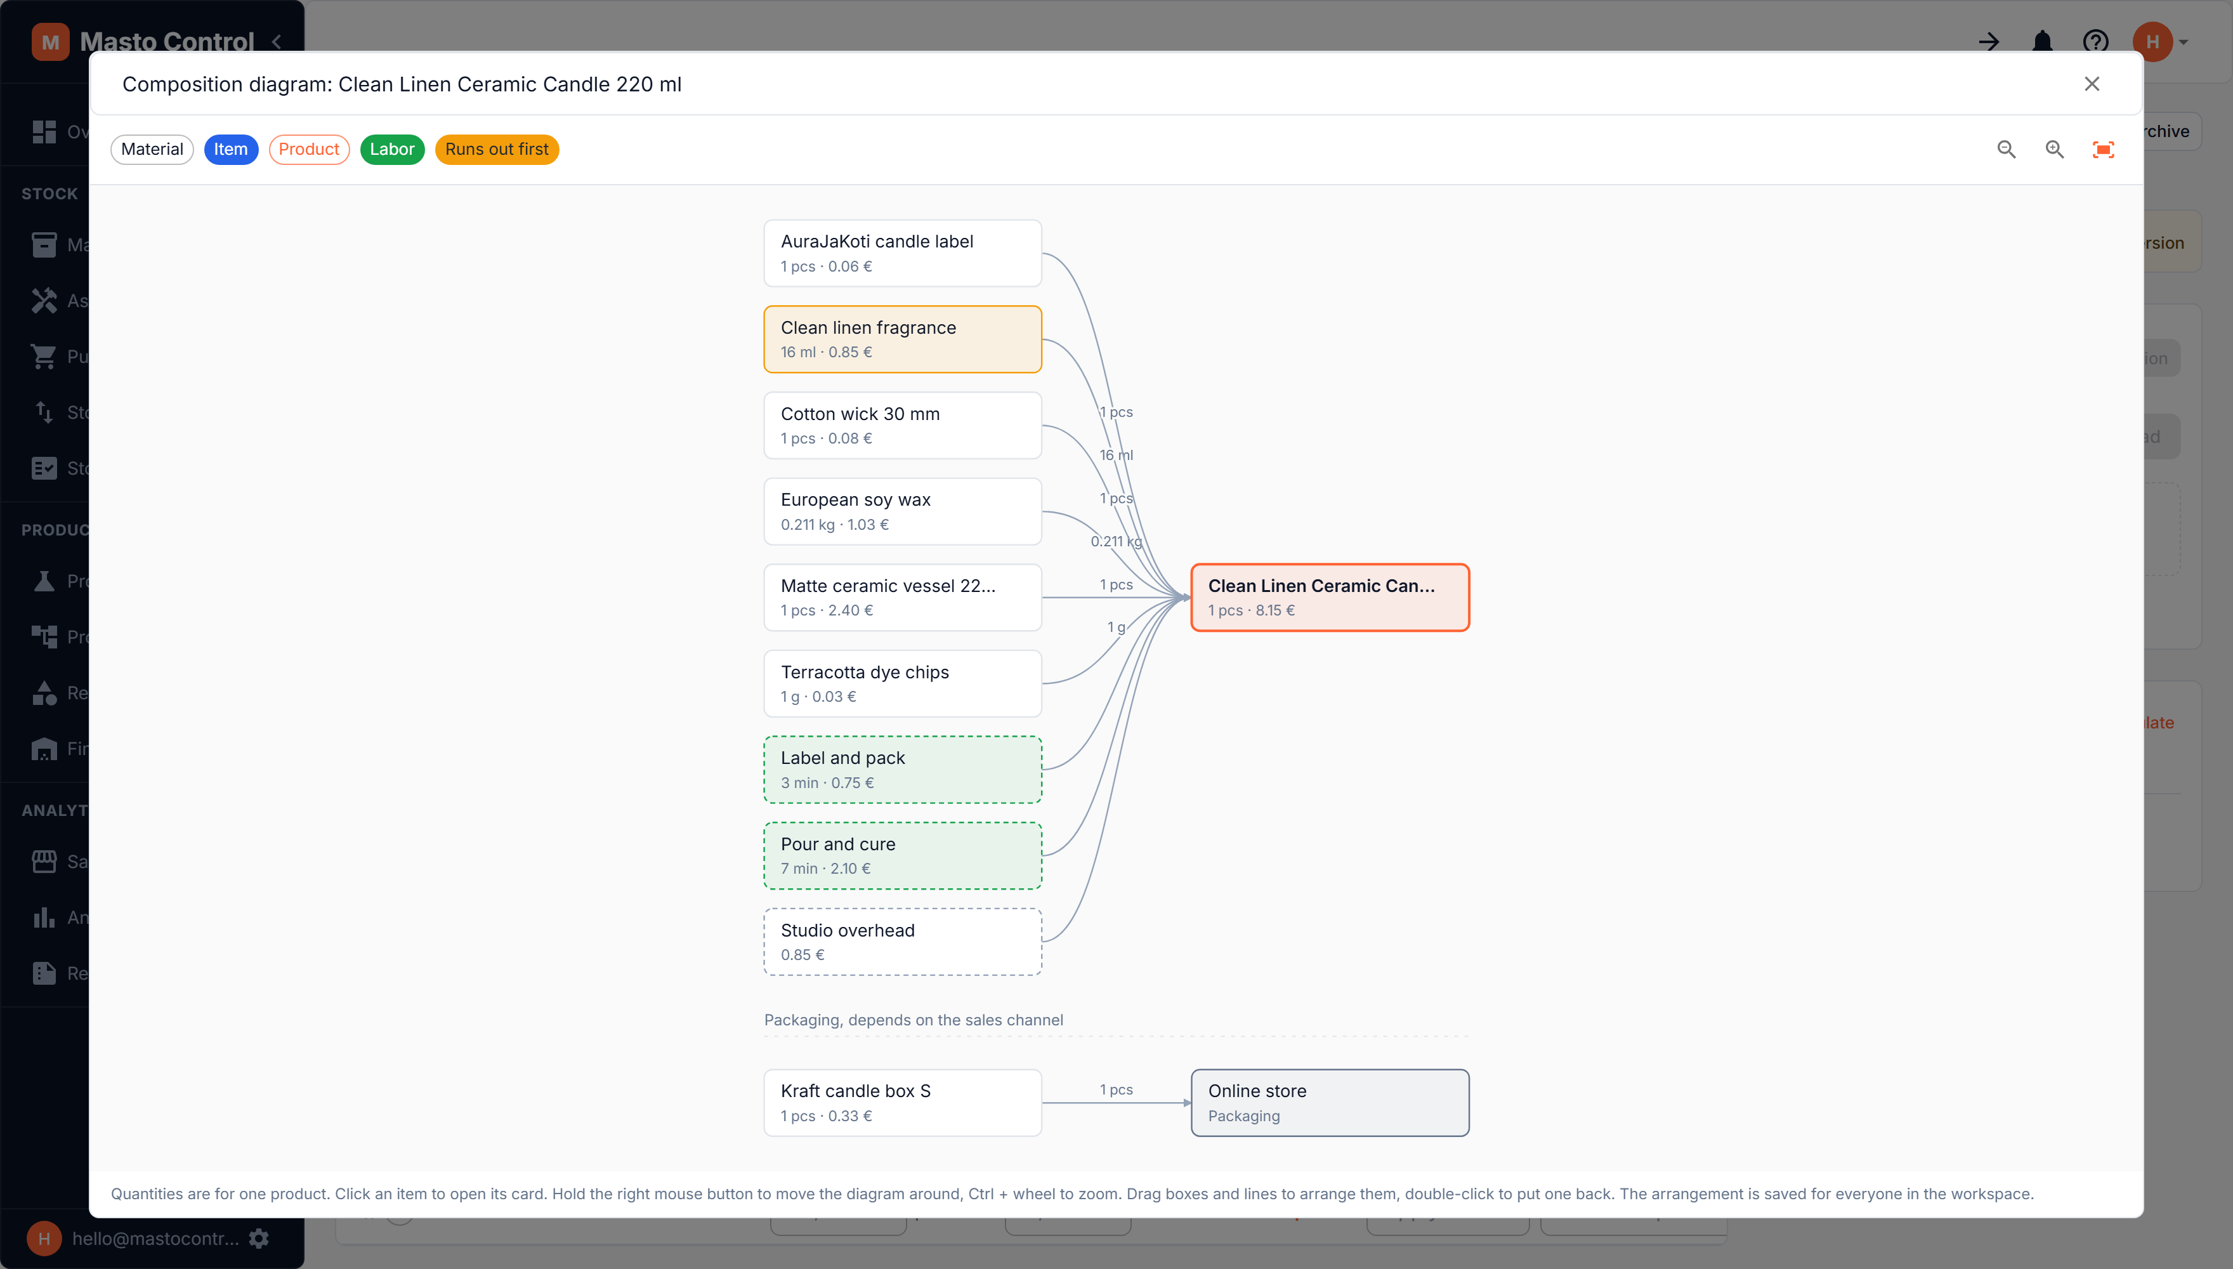Open the flask icon under Production
The image size is (2233, 1269).
coord(44,581)
